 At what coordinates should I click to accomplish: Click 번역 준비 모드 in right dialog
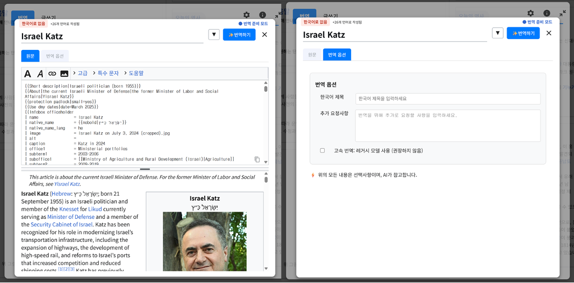537,22
